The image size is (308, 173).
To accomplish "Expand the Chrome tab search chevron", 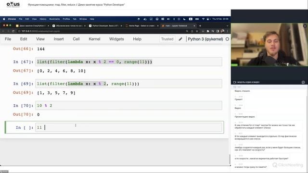I will point(228,25).
